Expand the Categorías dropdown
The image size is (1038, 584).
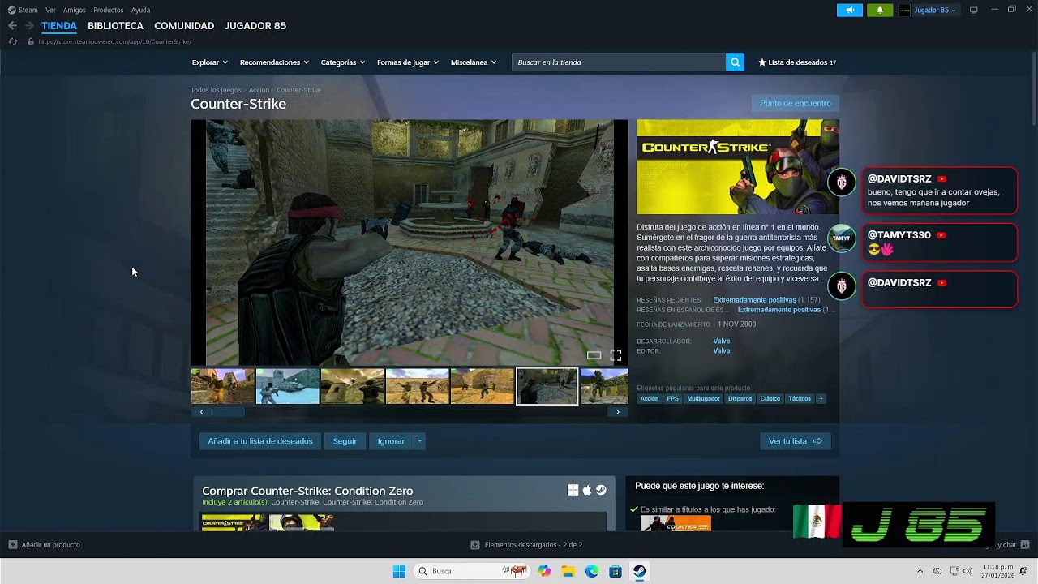click(x=342, y=62)
